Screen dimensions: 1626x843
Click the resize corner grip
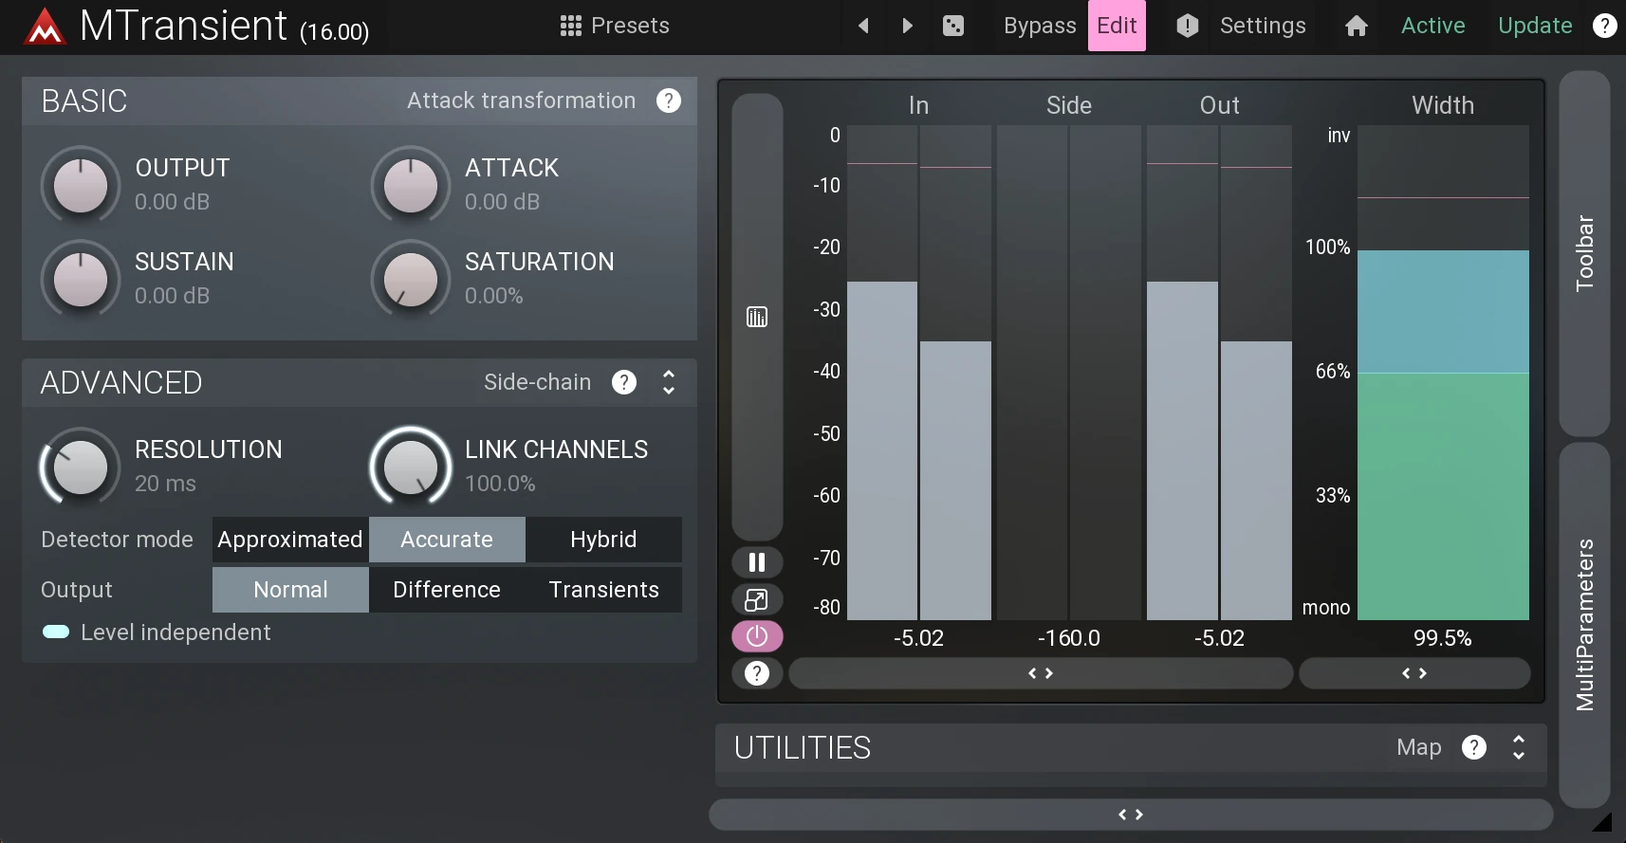point(1602,821)
